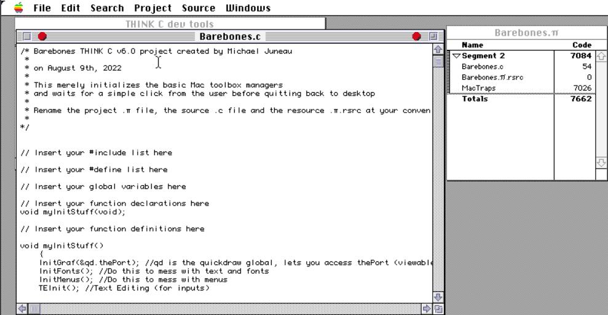Click '// Insert your function definitions here' line
608x315 pixels.
pyautogui.click(x=112, y=229)
